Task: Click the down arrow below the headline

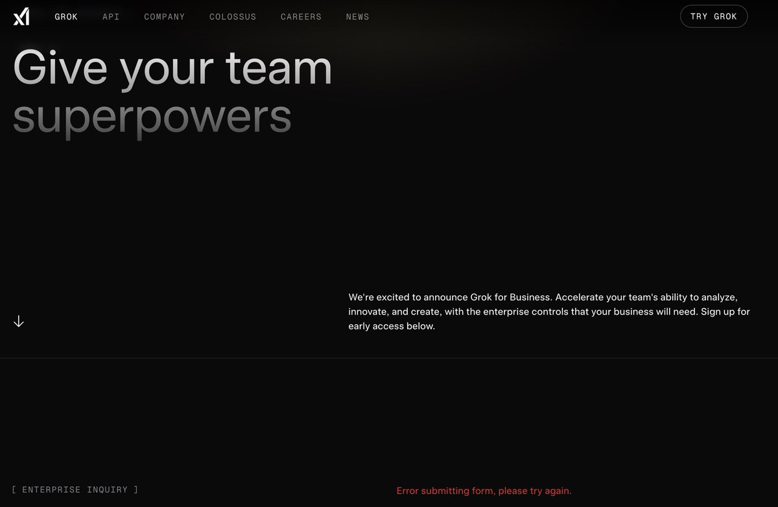Action: click(19, 321)
